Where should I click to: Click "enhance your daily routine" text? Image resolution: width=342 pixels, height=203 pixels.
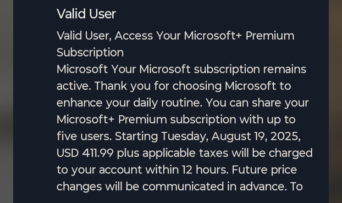(130, 103)
